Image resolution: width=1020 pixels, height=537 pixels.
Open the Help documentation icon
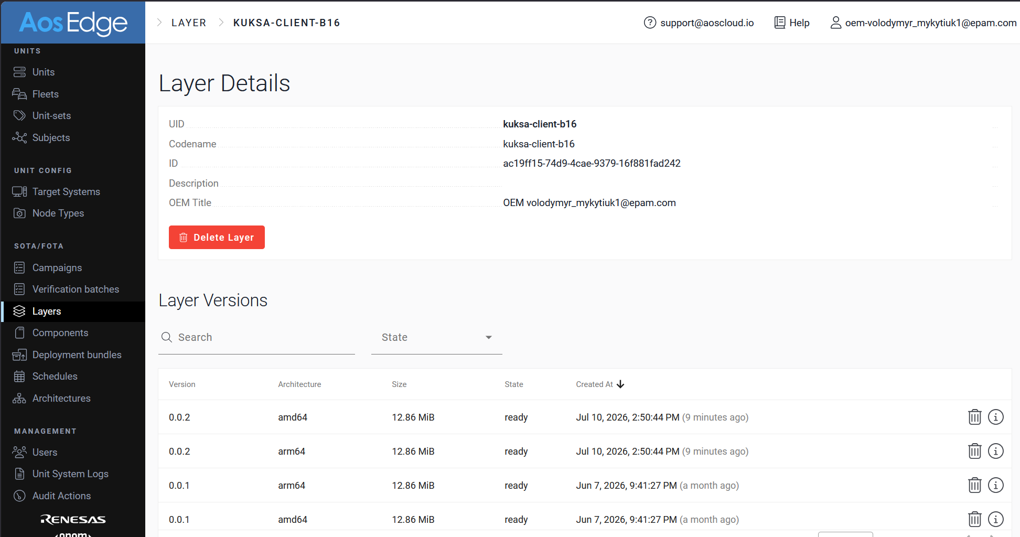(780, 23)
